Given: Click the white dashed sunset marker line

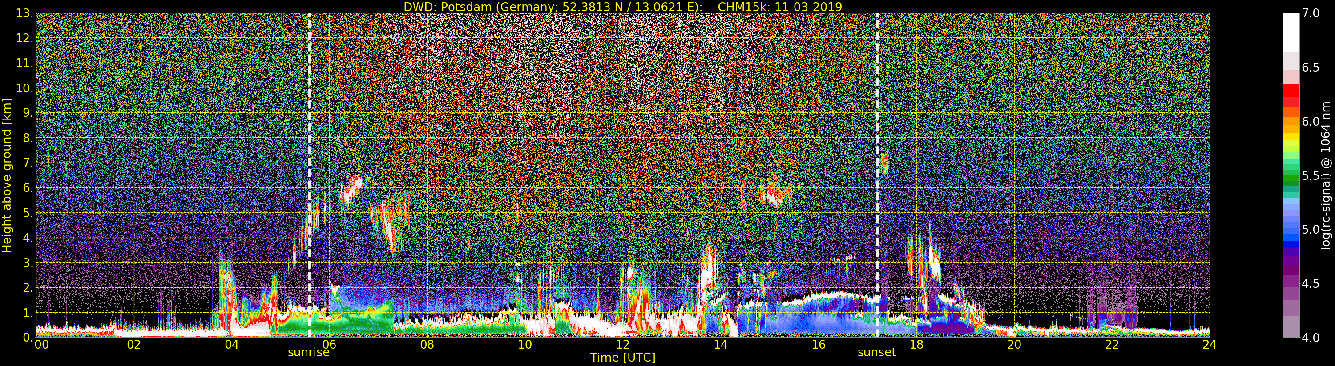Looking at the screenshot, I should pos(877,175).
